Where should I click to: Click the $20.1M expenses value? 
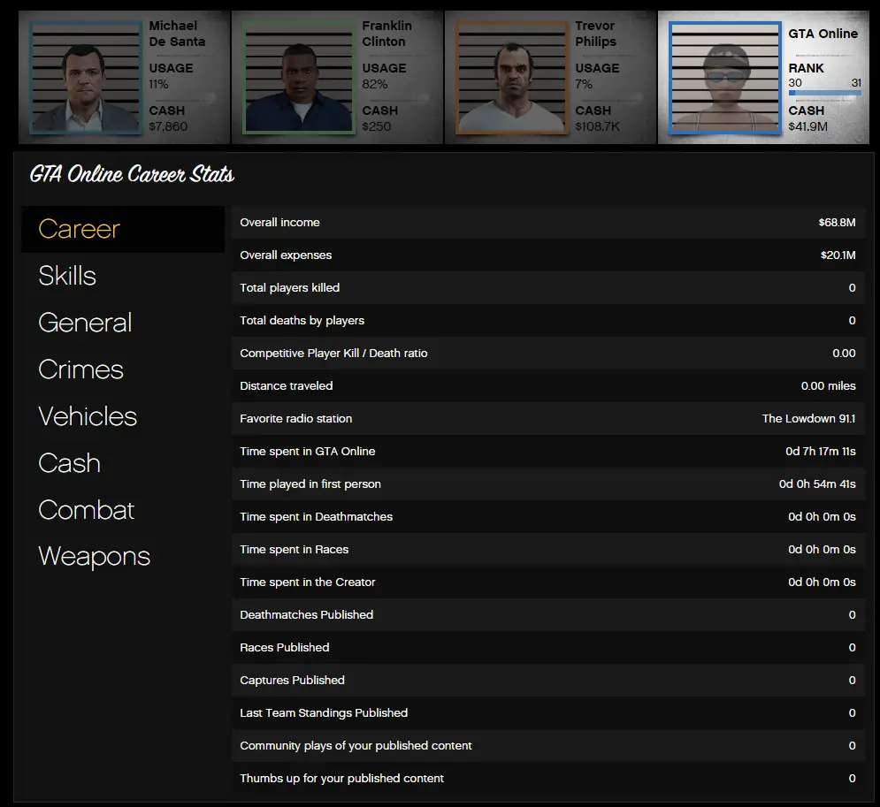[838, 255]
